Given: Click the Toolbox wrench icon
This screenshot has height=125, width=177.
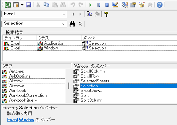Looking at the screenshot, I should coord(150,5).
